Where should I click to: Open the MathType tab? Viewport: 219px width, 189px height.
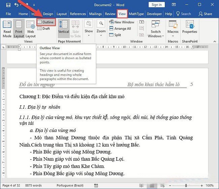pos(136,14)
